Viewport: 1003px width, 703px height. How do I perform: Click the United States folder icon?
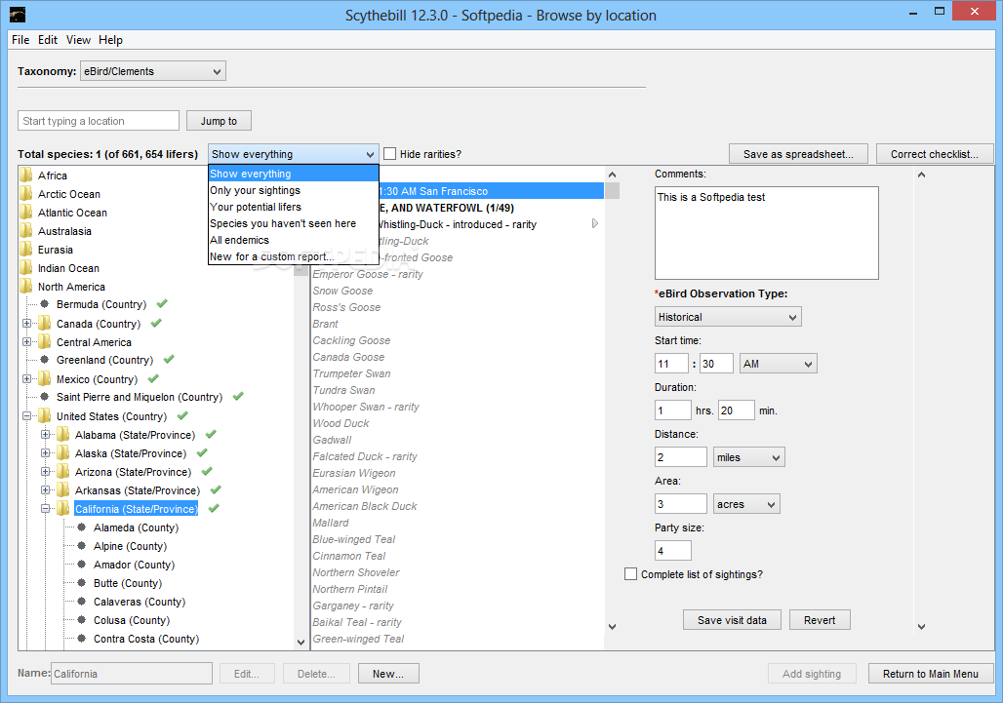(44, 416)
